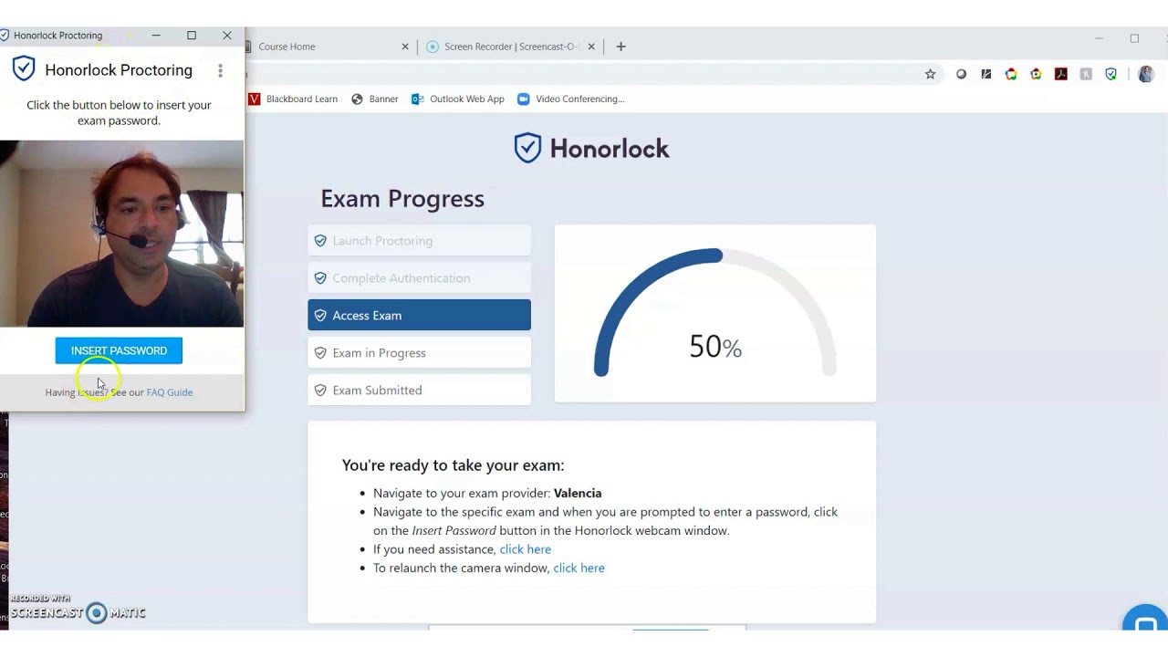This screenshot has height=657, width=1168.
Task: Open the black slash browser extension
Action: click(986, 74)
